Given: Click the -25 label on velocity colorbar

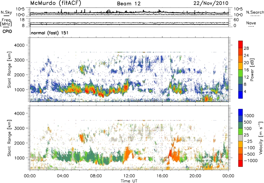Looking at the screenshot, I should (x=248, y=141).
